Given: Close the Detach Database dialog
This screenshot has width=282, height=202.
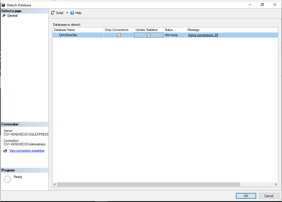Looking at the screenshot, I should point(275,5).
